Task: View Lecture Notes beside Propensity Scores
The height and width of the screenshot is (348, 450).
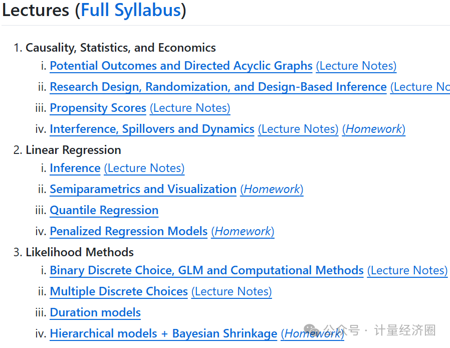Action: 190,108
